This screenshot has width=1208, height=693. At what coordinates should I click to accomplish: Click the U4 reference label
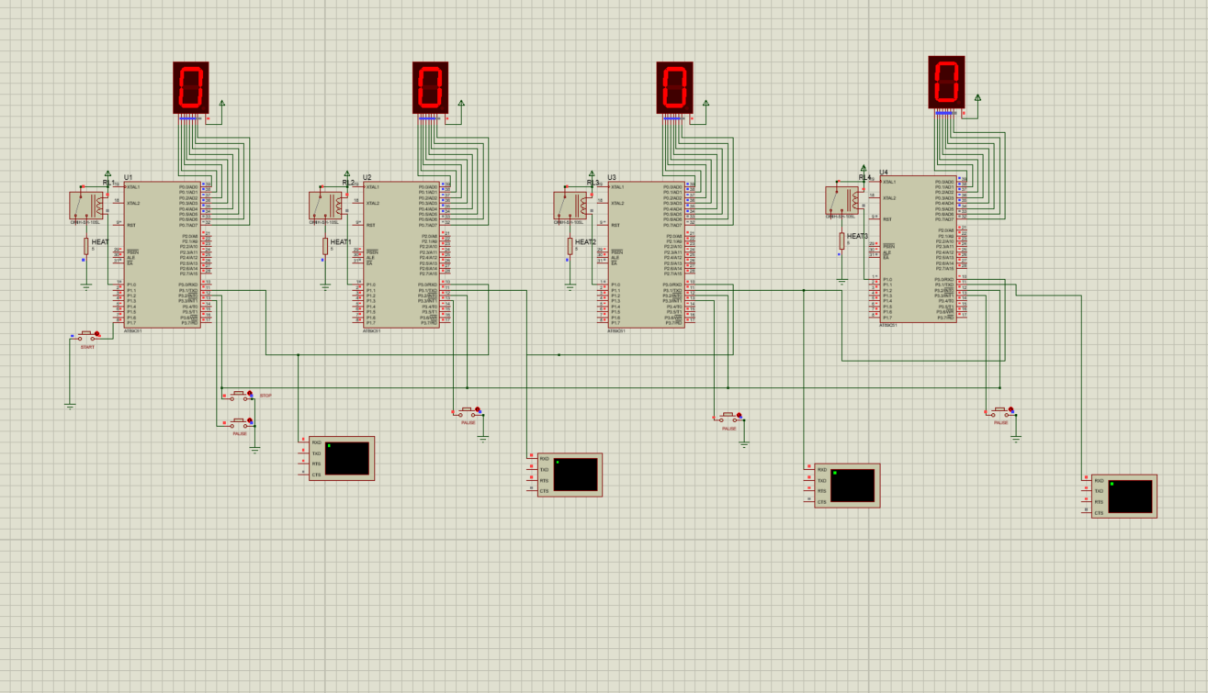[x=885, y=172]
